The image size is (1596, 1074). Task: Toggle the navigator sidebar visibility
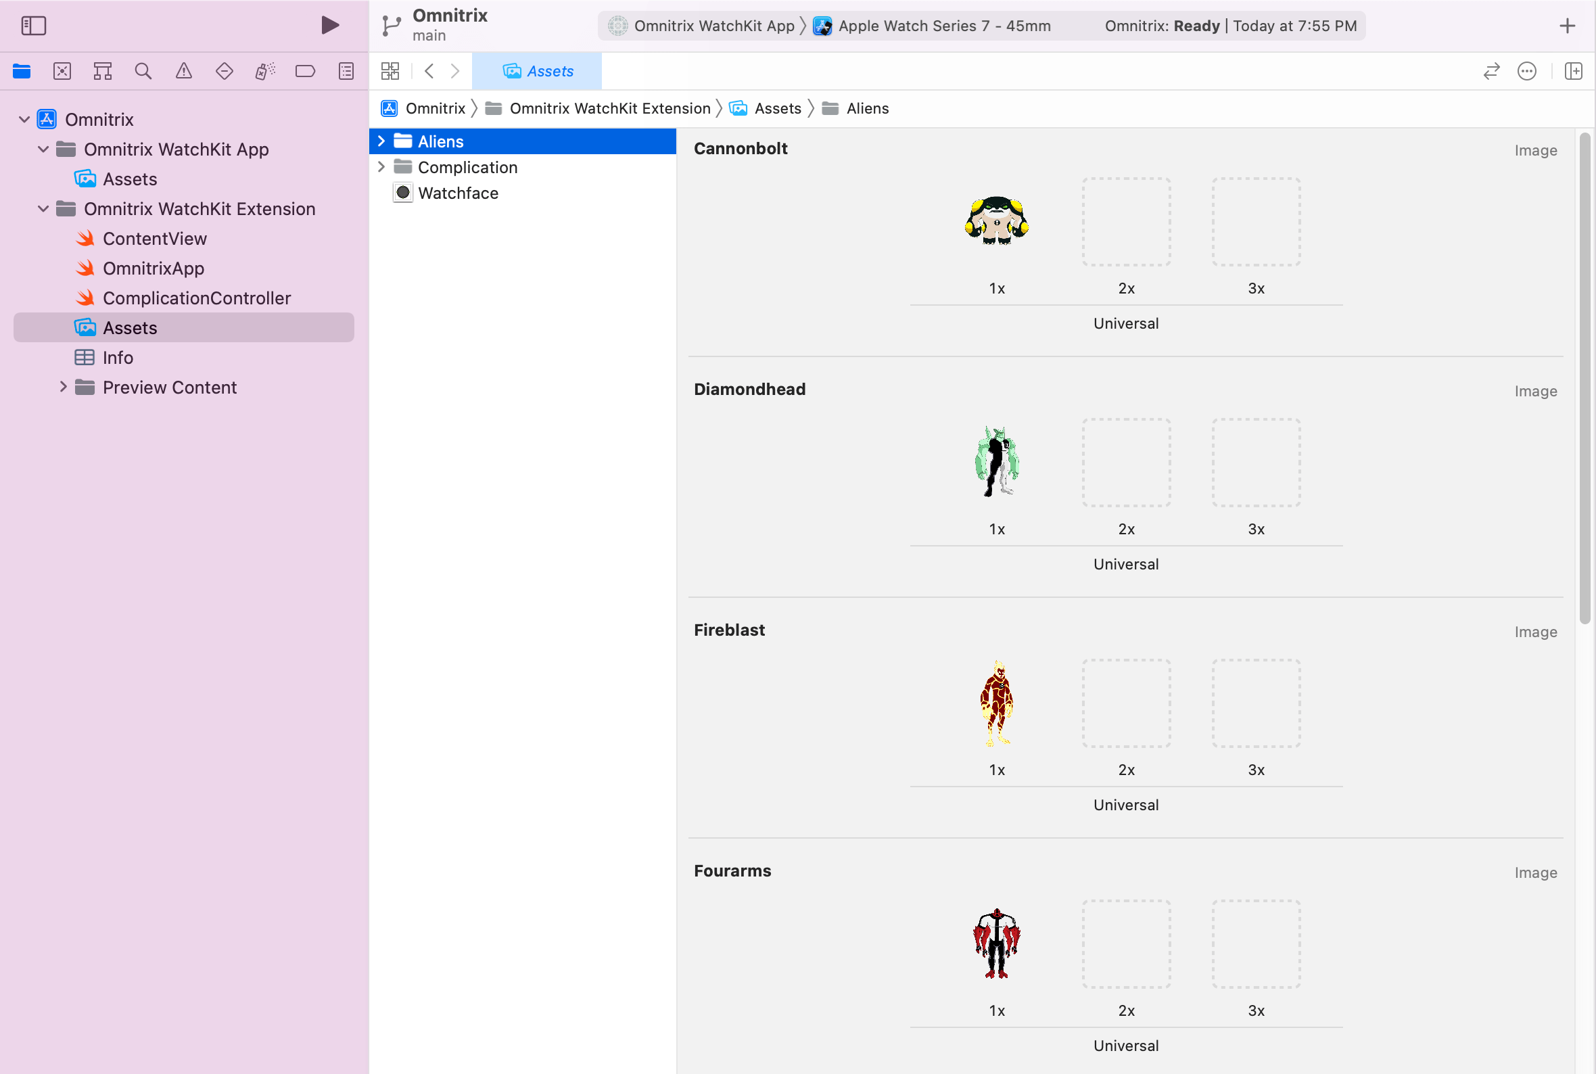(x=34, y=26)
